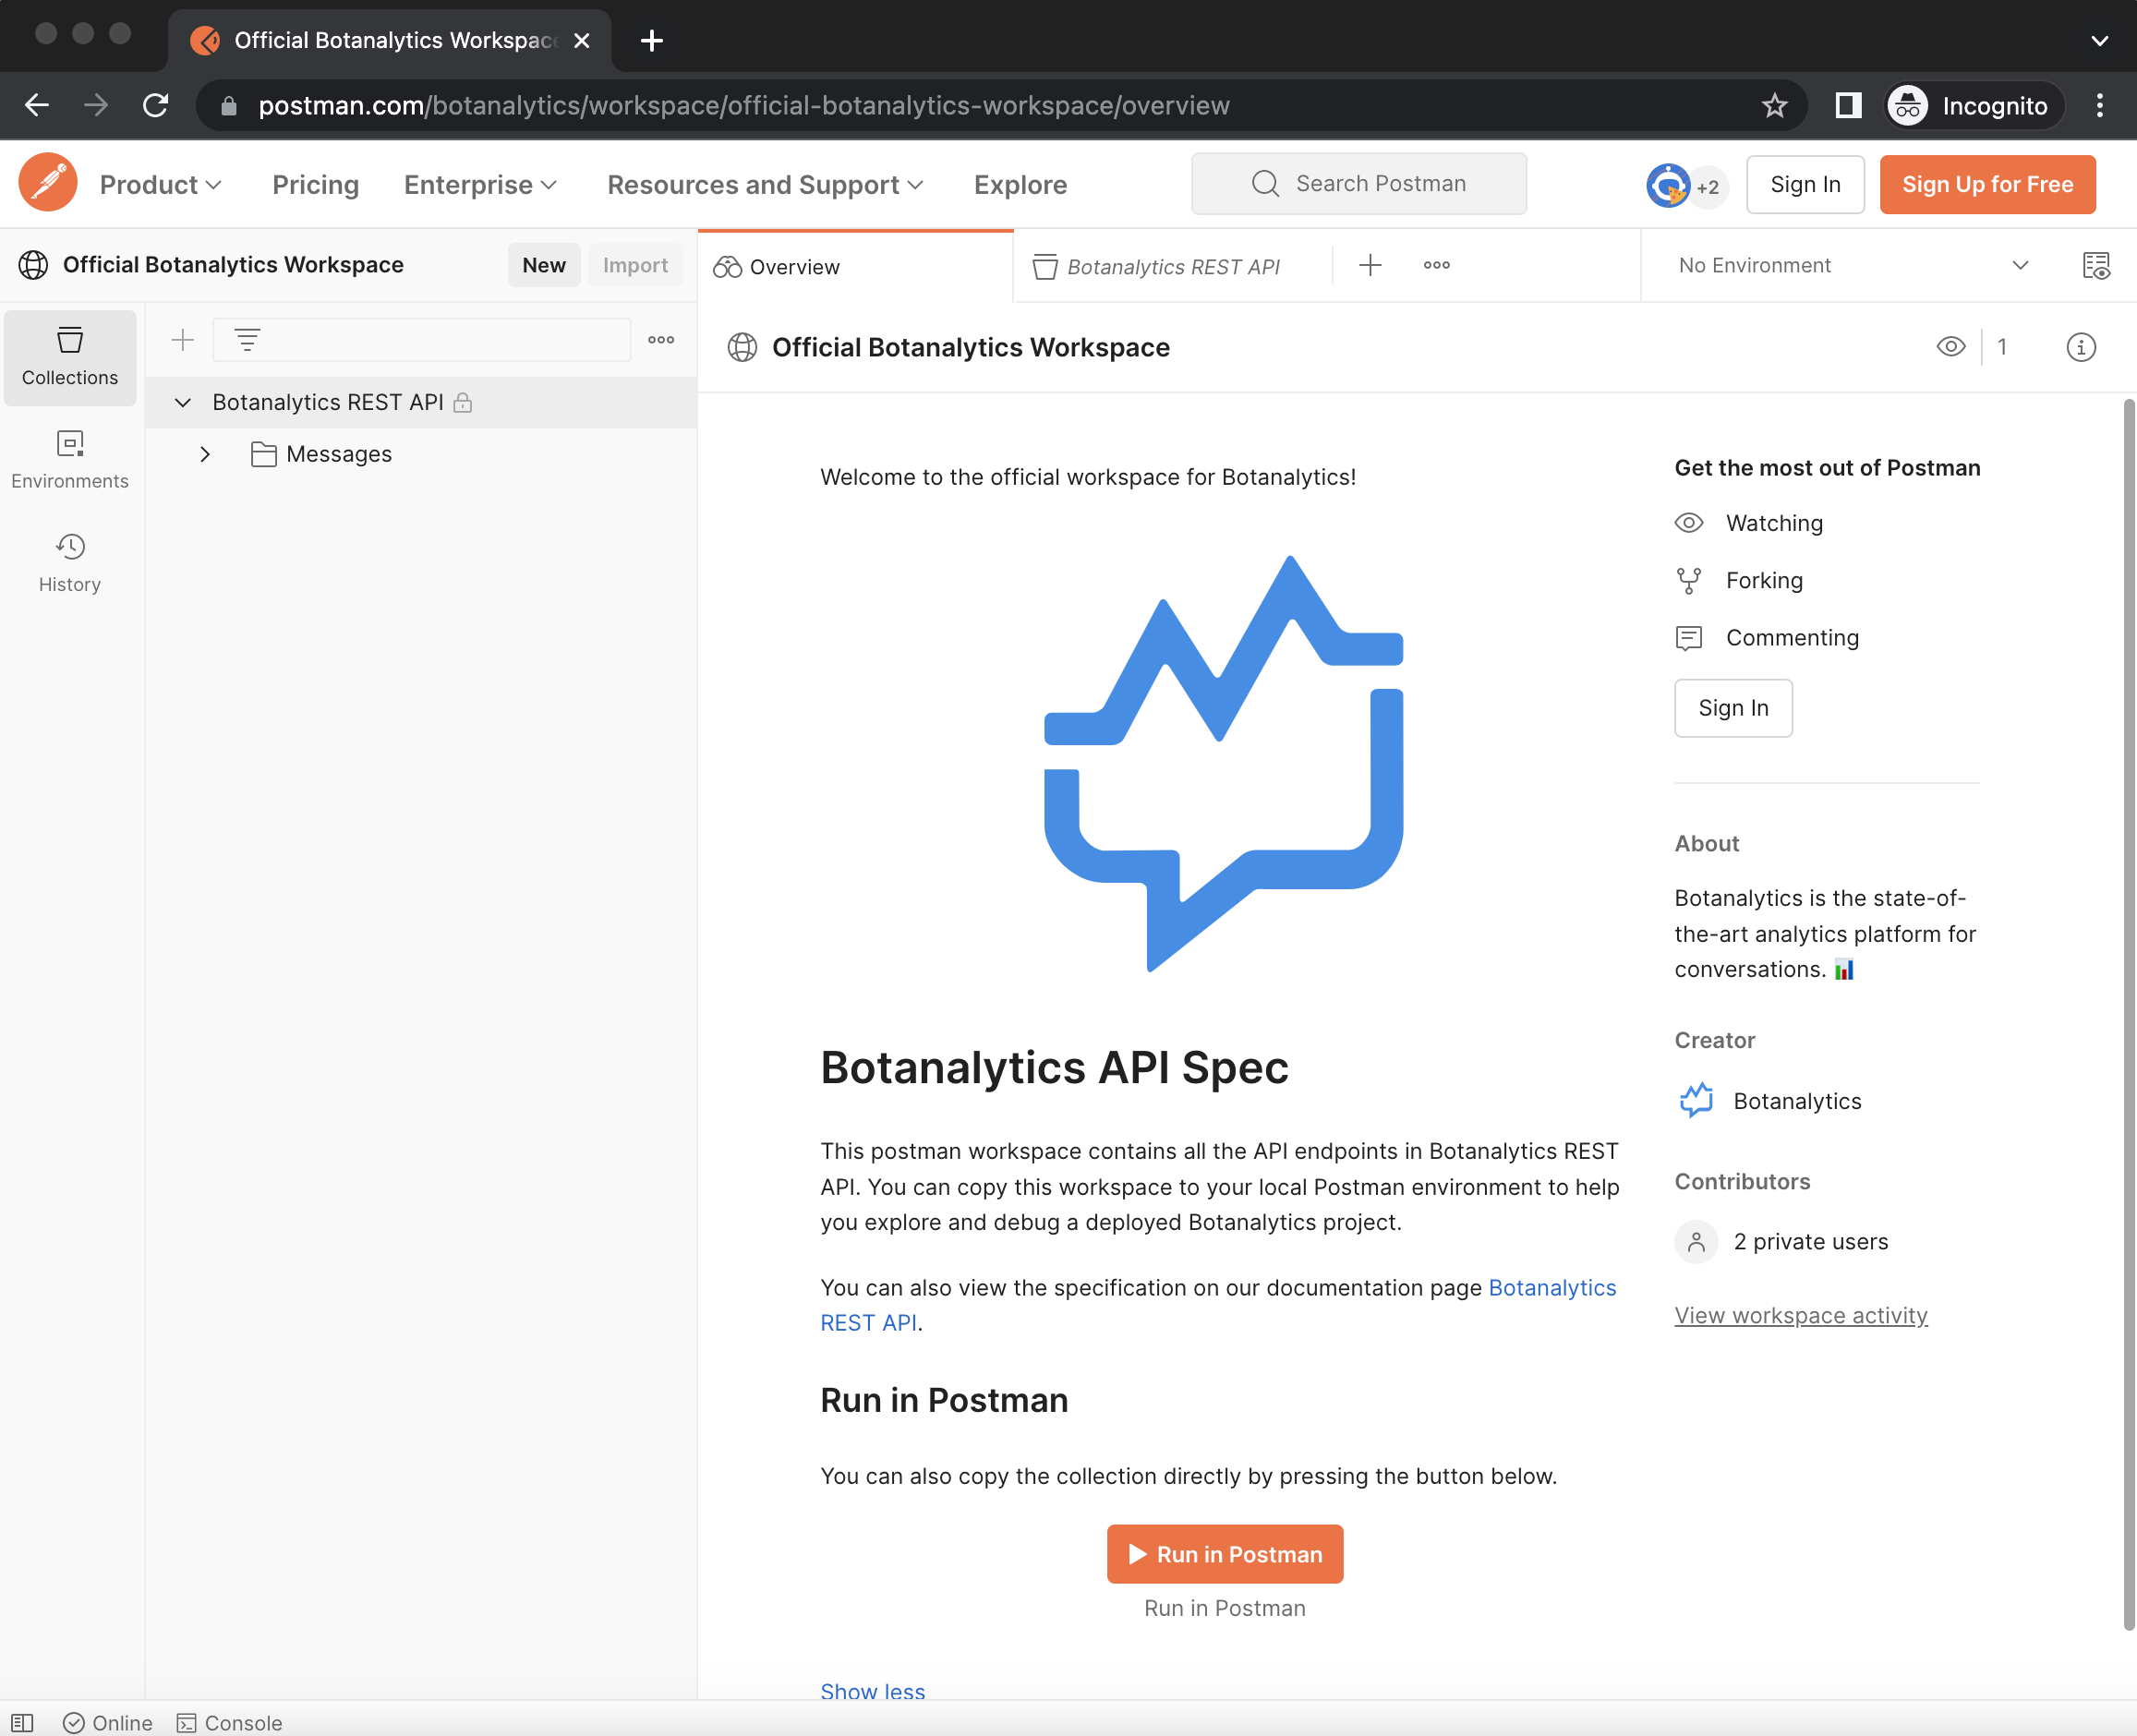Expand the Product dropdown menu

(x=160, y=184)
